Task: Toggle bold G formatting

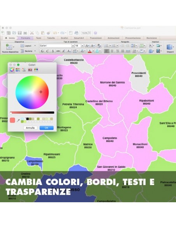Action: tap(42, 51)
